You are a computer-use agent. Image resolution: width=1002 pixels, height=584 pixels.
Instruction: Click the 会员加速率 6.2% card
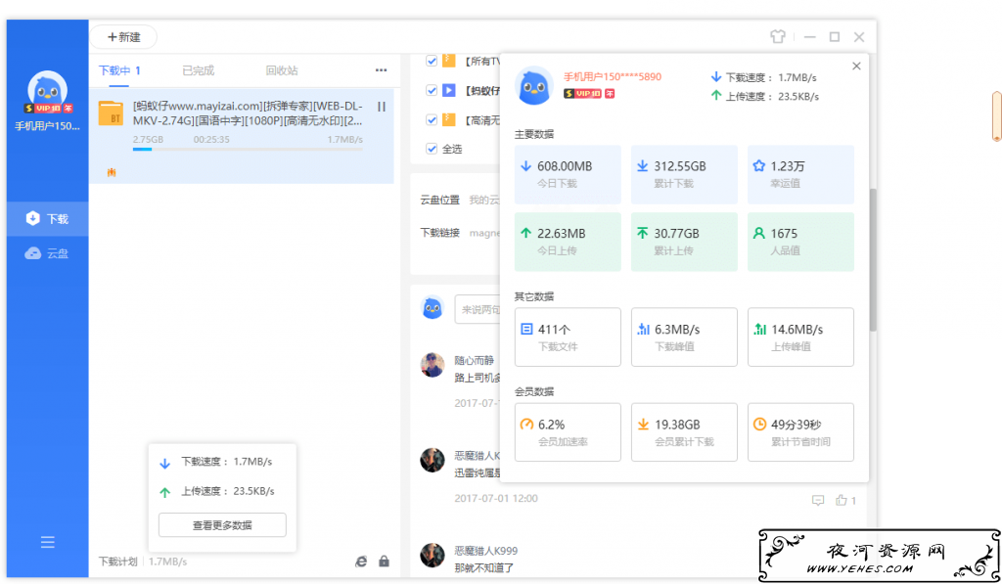568,432
